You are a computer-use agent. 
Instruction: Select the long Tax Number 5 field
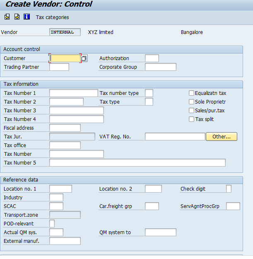[x=137, y=163]
